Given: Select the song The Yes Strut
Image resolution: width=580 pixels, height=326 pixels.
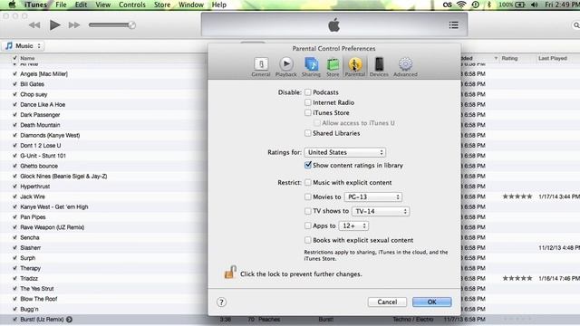Looking at the screenshot, I should tap(37, 289).
